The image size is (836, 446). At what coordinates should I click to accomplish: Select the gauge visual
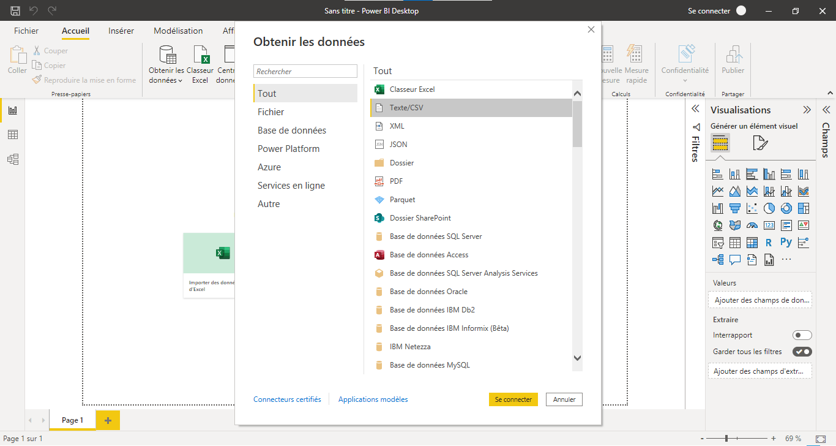(x=752, y=225)
